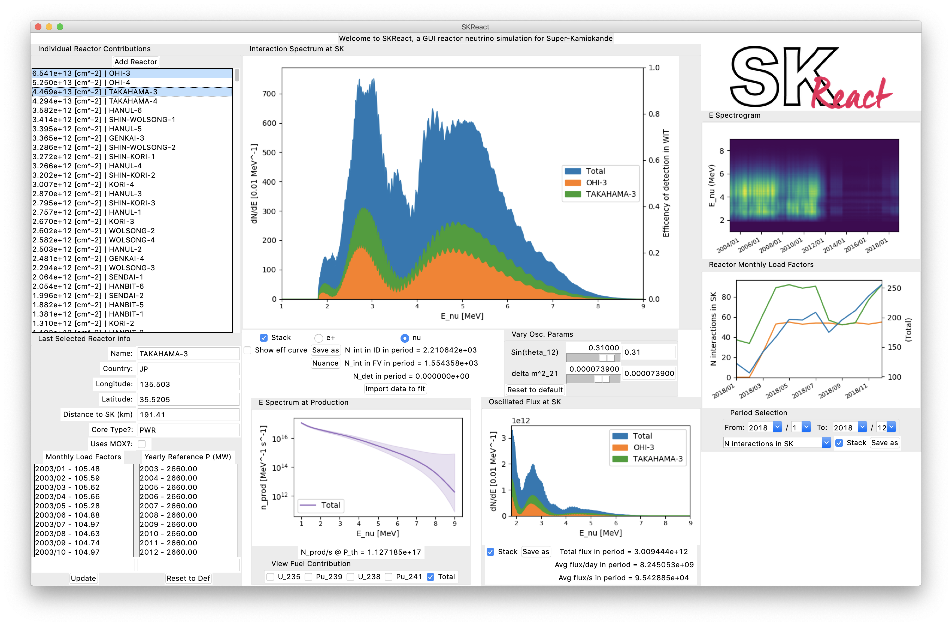Click the reactor list scrollbar

[x=237, y=76]
